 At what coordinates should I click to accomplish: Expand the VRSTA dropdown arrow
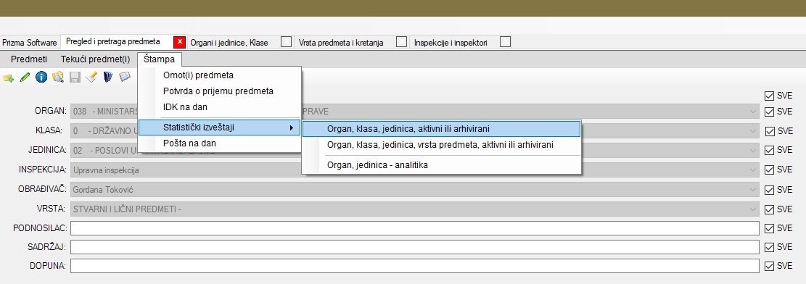coord(753,209)
